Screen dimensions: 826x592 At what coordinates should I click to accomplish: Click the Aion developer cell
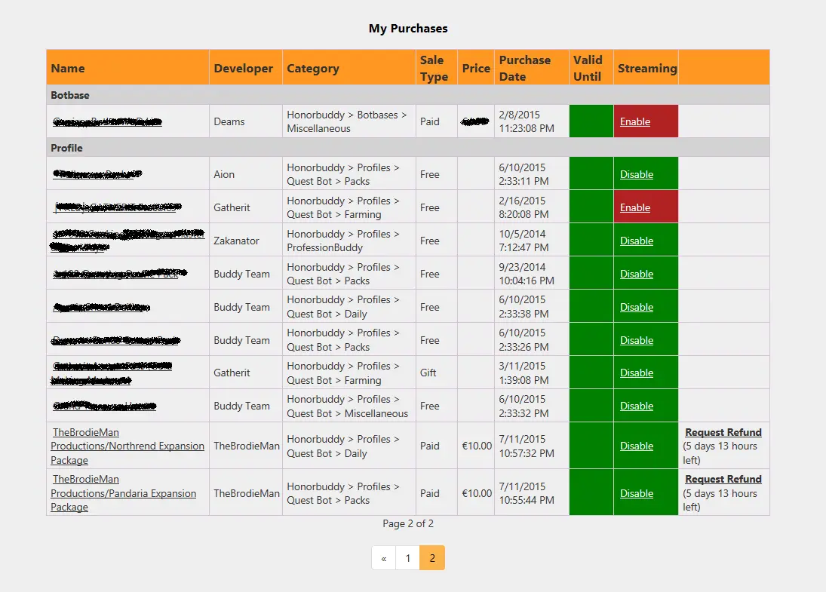(x=246, y=174)
